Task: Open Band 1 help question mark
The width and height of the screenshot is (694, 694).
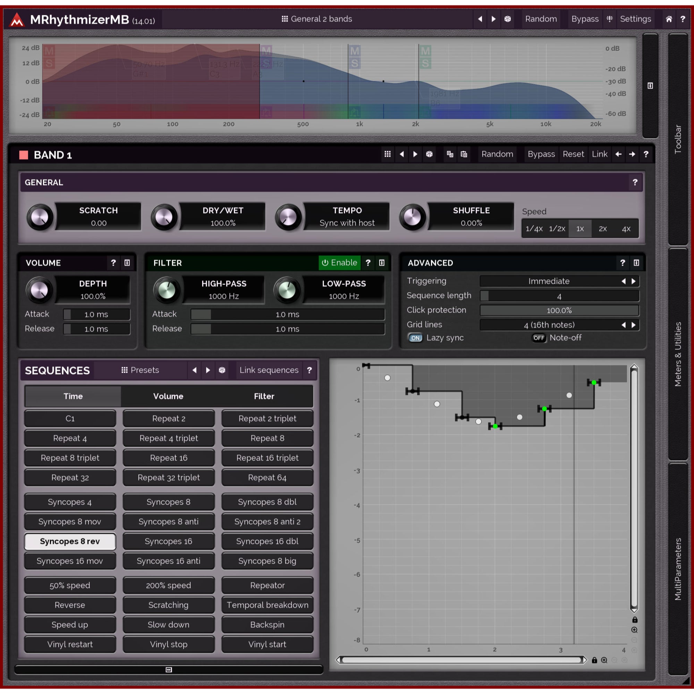Action: tap(646, 154)
